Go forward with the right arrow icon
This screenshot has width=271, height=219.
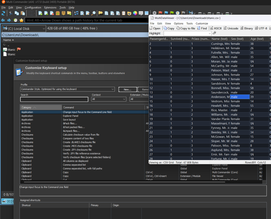click(x=9, y=20)
